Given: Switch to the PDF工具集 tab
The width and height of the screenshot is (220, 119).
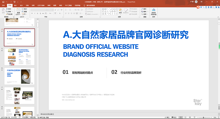Looking at the screenshot, I should 68,5.
